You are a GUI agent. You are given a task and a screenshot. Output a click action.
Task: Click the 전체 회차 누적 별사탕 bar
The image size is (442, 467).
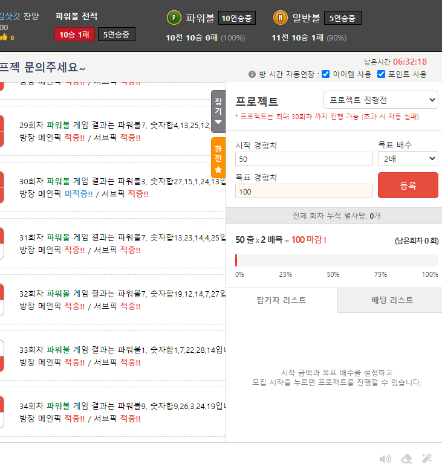click(x=334, y=216)
